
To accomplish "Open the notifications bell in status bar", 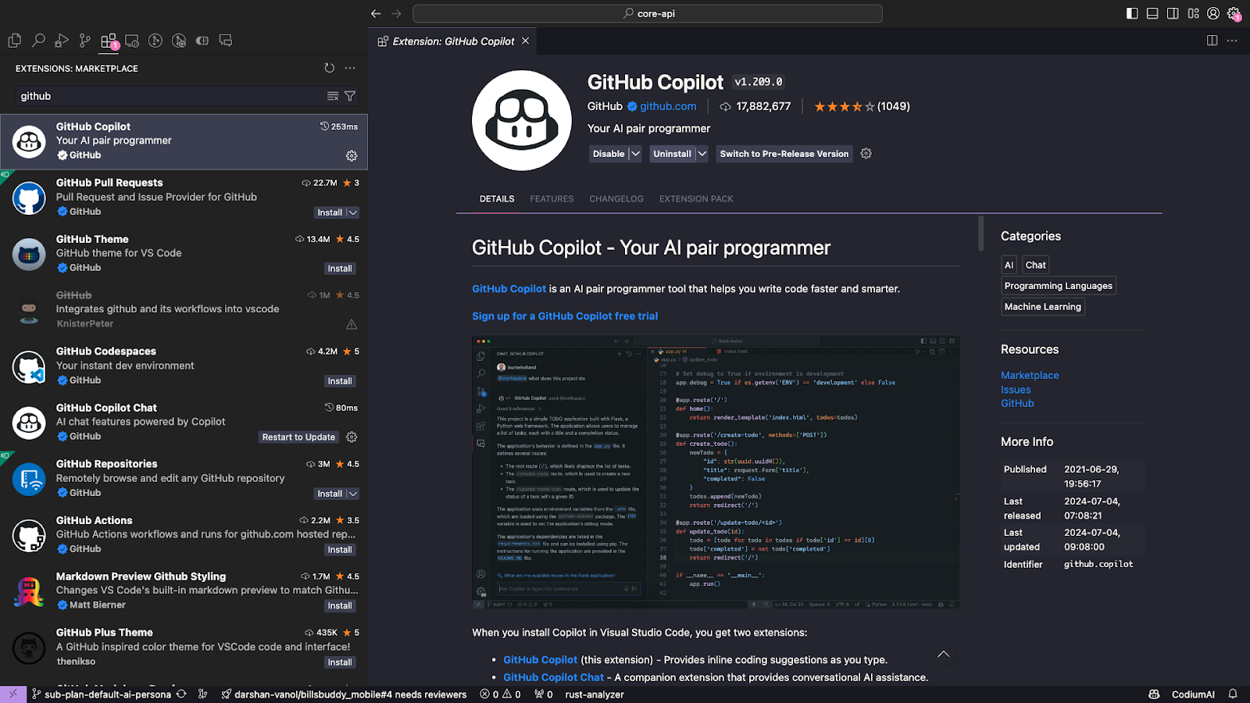I will [1233, 694].
